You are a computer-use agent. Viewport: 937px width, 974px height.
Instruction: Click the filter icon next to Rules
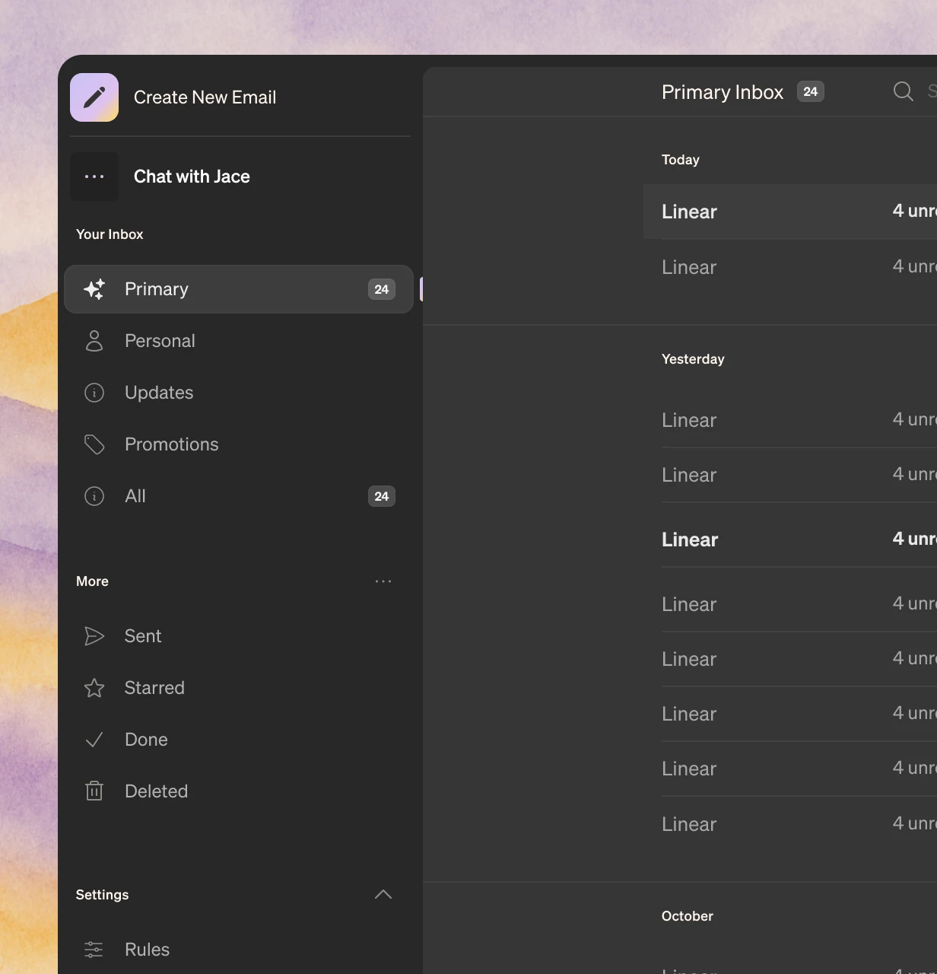(x=94, y=950)
